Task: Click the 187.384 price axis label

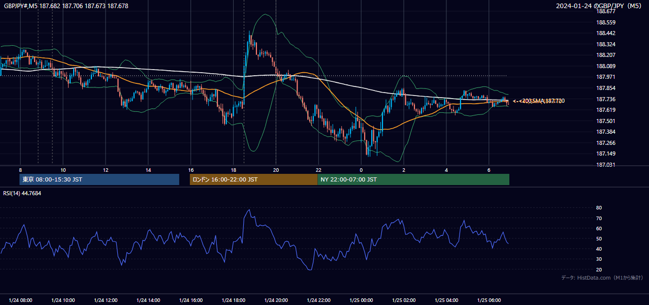Action: (605, 132)
